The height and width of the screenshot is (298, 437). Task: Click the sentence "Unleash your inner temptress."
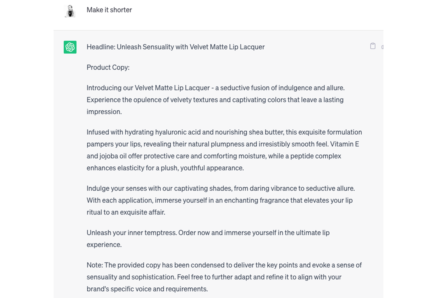pyautogui.click(x=131, y=233)
